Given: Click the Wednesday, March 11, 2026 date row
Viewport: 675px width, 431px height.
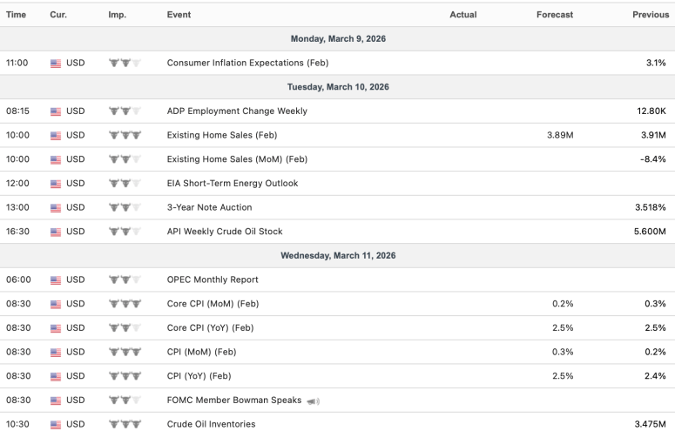Looking at the screenshot, I should point(337,256).
